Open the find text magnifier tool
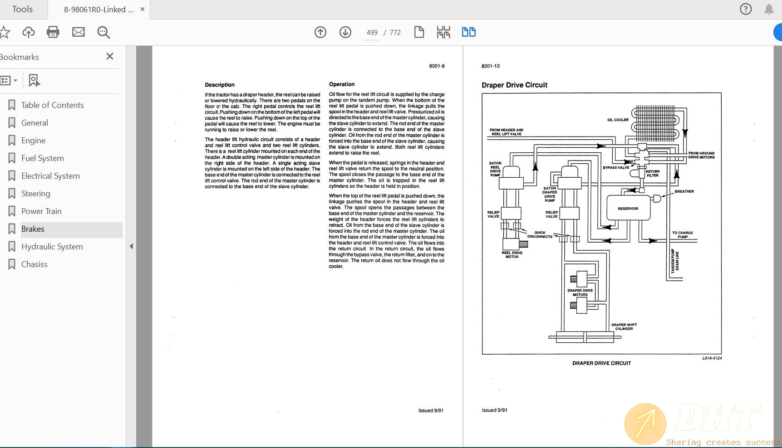 (x=103, y=32)
